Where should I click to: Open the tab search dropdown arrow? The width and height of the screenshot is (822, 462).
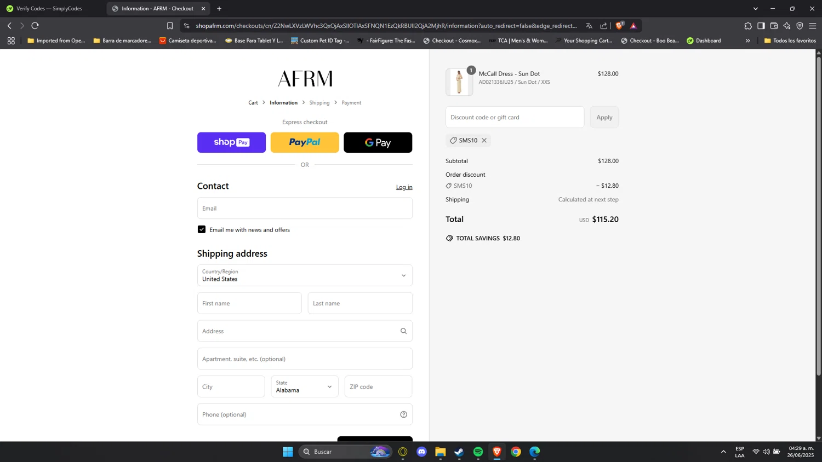(x=755, y=9)
